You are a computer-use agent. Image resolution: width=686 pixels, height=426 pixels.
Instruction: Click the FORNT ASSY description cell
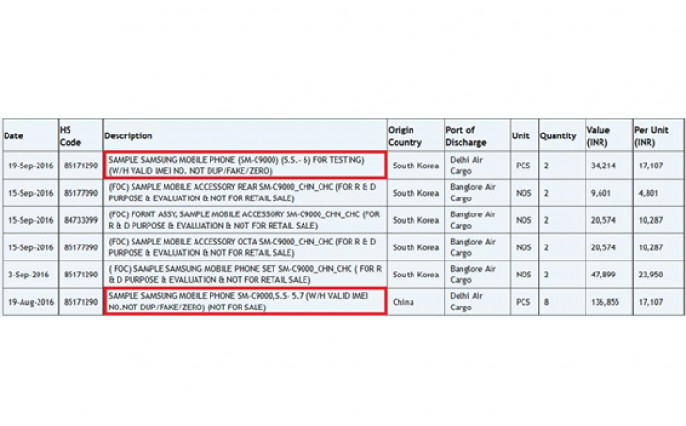[245, 220]
